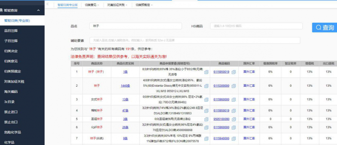Focus the HS编码 input field
Screen dimensions: 337x145
click(x=256, y=26)
